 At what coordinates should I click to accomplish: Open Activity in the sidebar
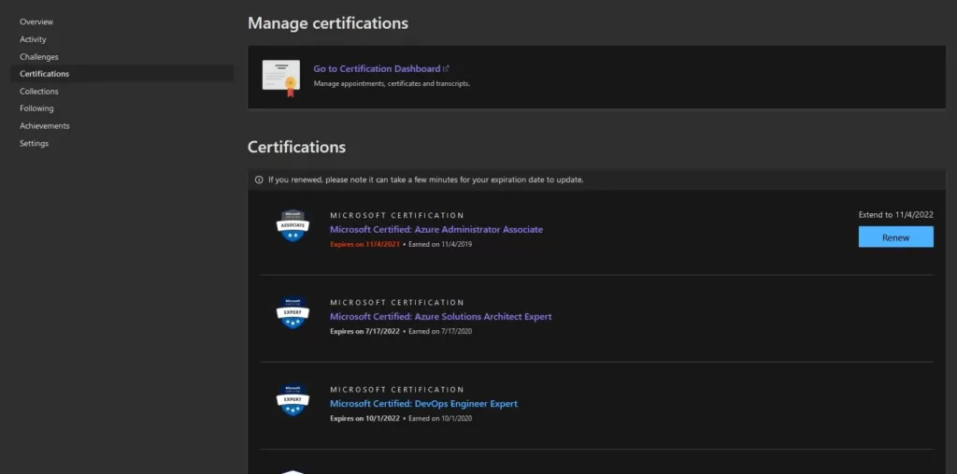pos(33,39)
